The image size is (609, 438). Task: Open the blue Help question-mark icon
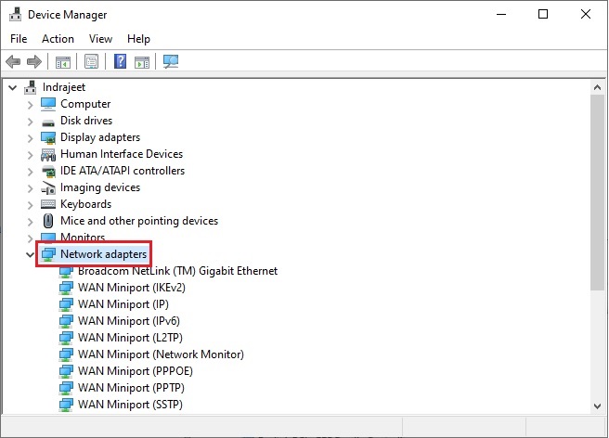tap(120, 61)
